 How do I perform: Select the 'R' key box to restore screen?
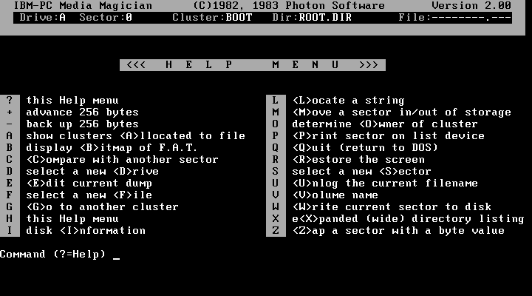point(276,159)
